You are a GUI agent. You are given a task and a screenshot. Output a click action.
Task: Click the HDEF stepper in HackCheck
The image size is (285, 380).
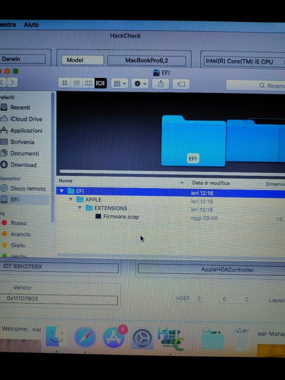click(199, 299)
